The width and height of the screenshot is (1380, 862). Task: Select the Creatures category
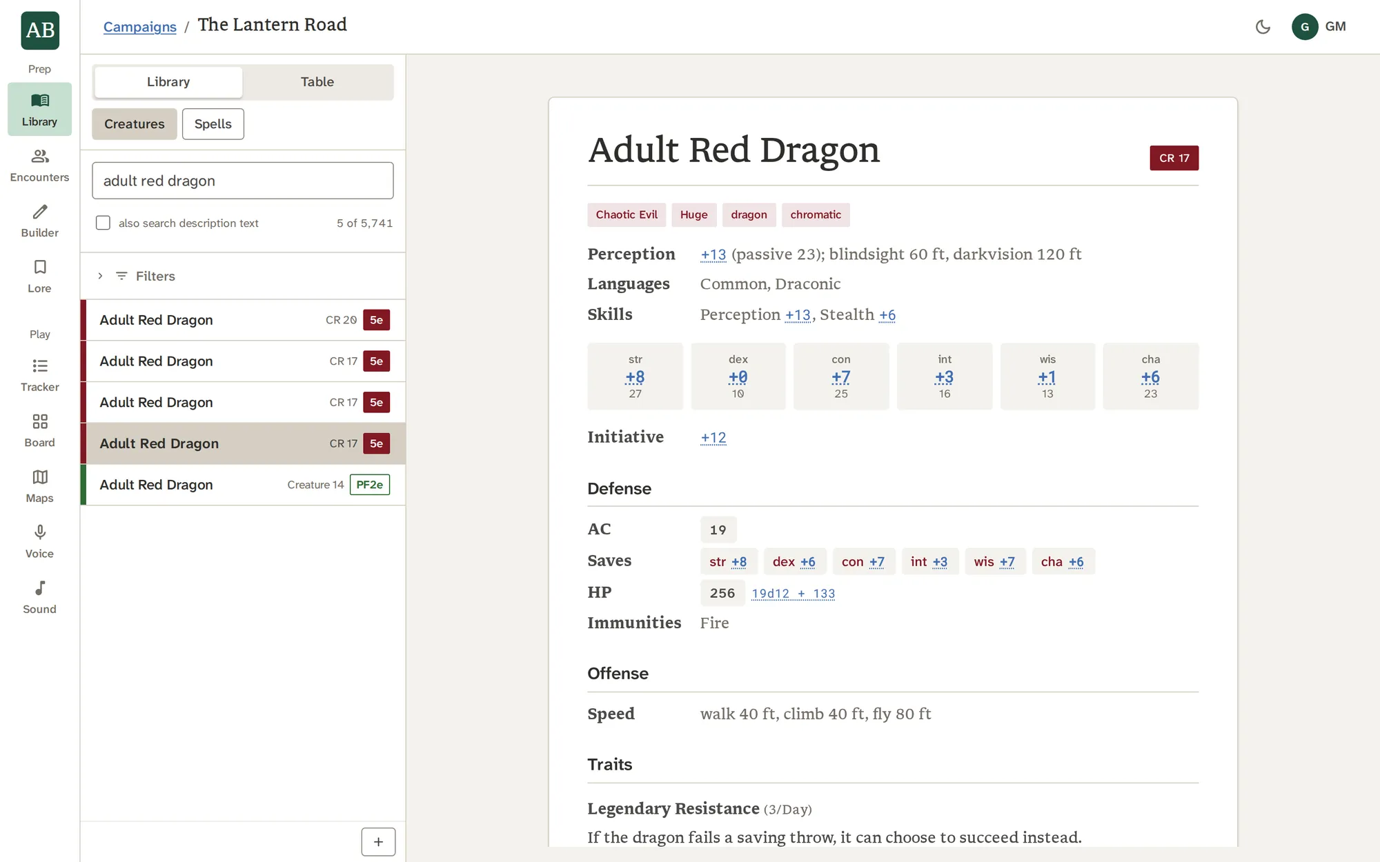pyautogui.click(x=135, y=124)
